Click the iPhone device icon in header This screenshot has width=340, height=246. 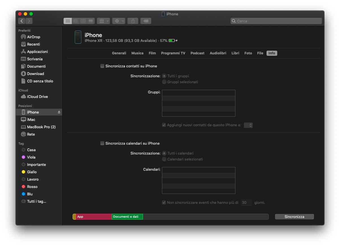[x=78, y=37]
